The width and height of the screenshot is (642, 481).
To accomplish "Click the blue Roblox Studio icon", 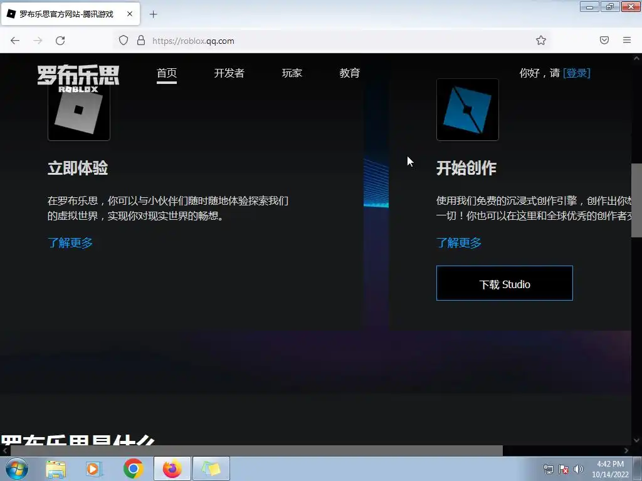I will [468, 110].
